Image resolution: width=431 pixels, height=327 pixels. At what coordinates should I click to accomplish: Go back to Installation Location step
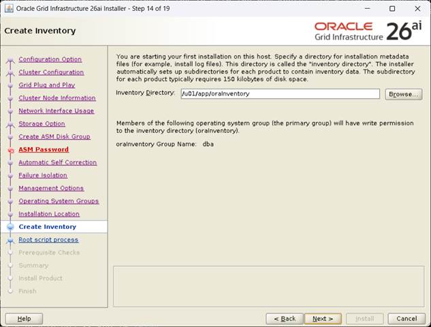click(49, 214)
